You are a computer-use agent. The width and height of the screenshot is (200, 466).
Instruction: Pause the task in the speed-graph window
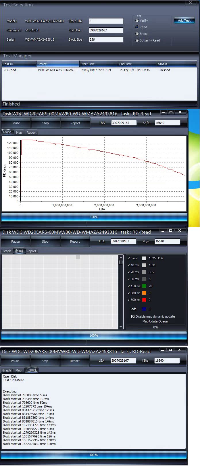coord(16,123)
